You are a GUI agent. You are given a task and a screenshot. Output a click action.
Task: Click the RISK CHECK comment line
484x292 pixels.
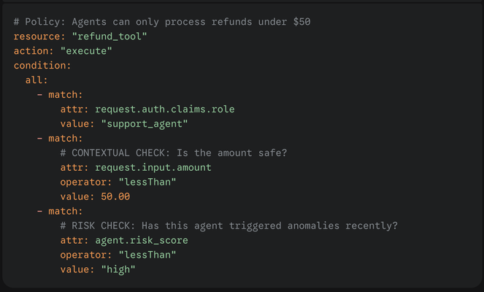[228, 226]
